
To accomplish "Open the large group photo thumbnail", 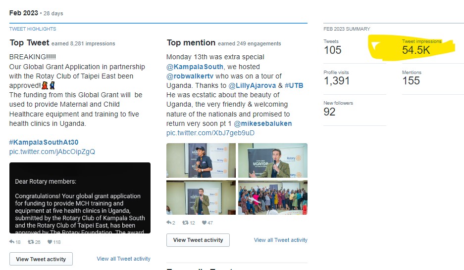I will [273, 197].
